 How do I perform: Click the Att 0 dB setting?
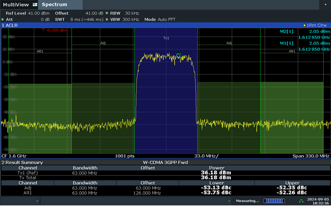(x=28, y=20)
